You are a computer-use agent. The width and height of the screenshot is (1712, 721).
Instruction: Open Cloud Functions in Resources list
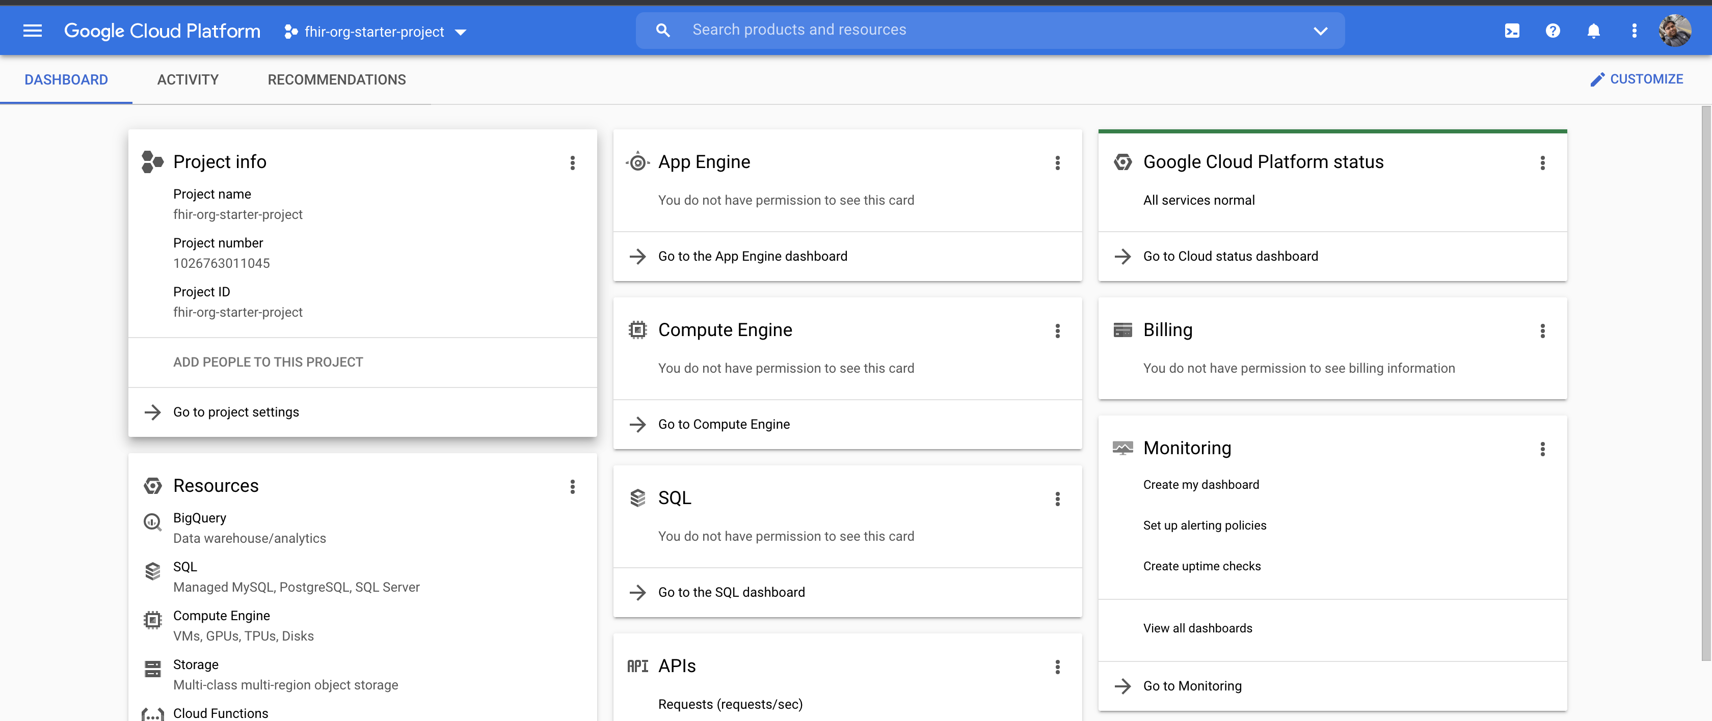pos(220,713)
